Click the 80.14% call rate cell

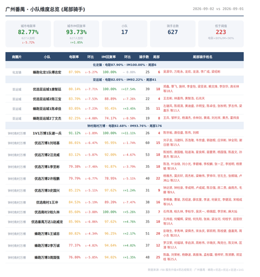74,89
